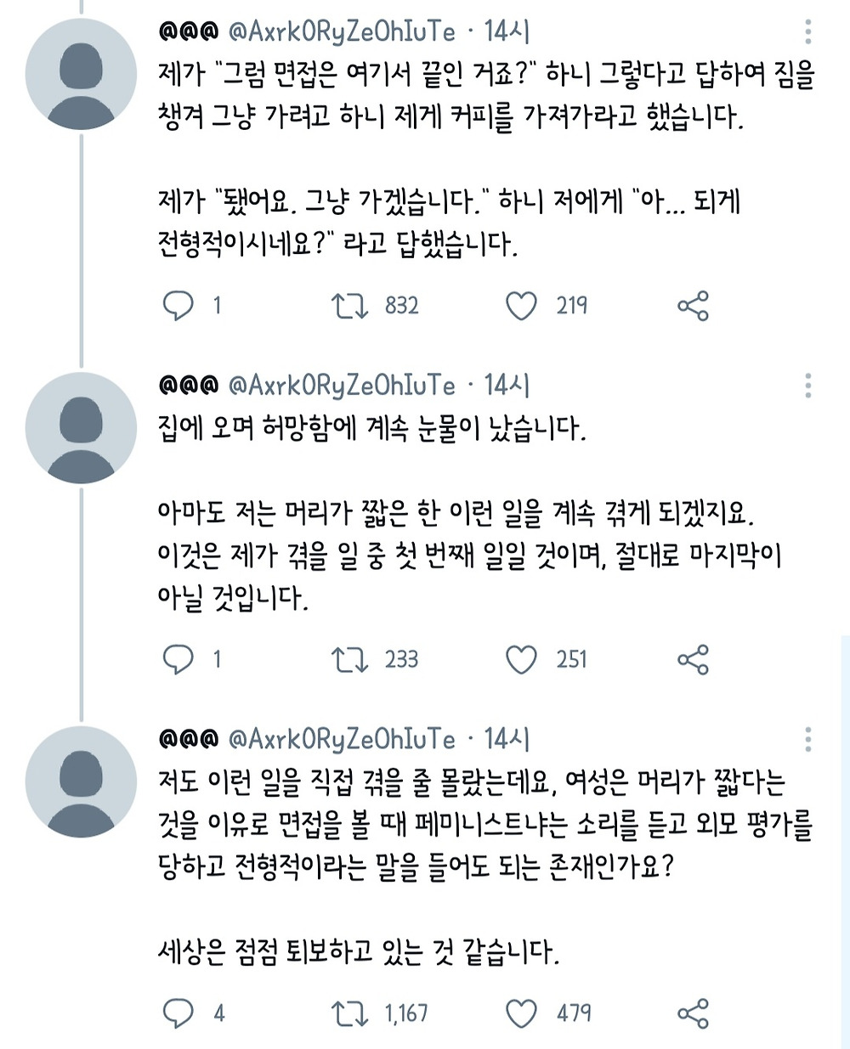Retweet the tweet with 1,167 retweets
Viewport: 850px width, 1049px height.
(349, 1013)
